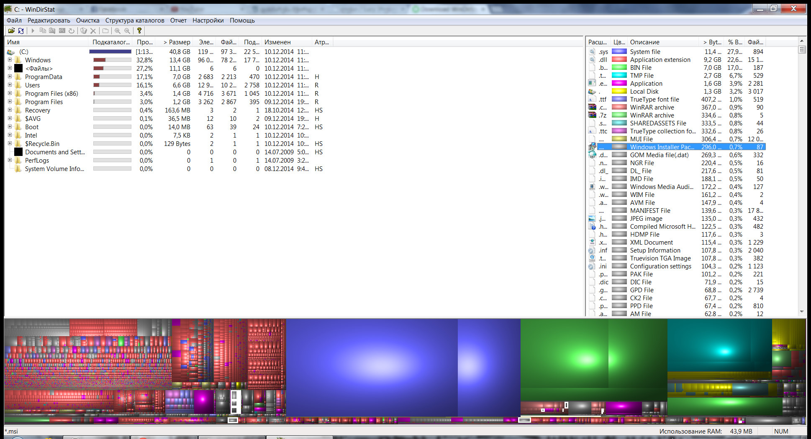
Task: Click the permanent delete X toolbar icon
Action: click(x=93, y=30)
